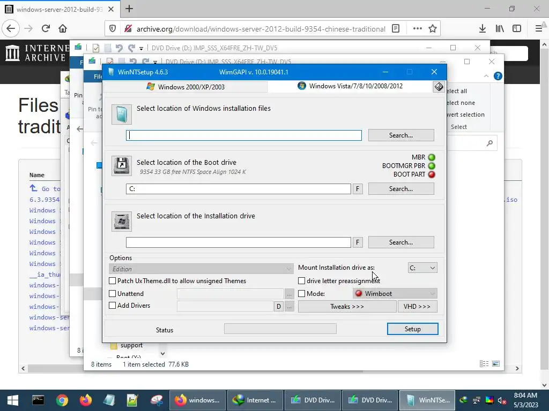Click volume muted icon in system tray

(x=502, y=400)
